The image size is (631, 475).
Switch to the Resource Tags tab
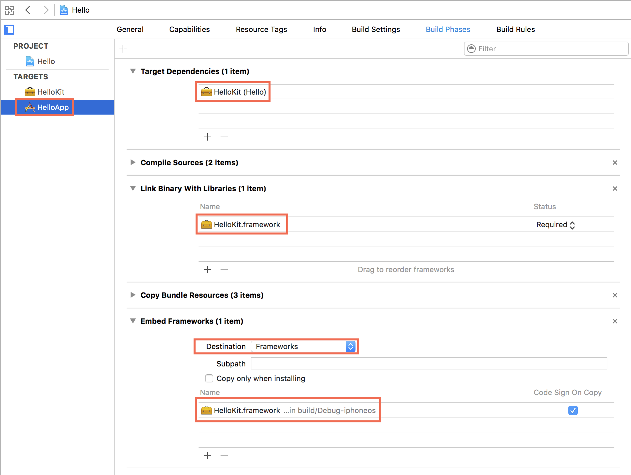click(x=262, y=29)
